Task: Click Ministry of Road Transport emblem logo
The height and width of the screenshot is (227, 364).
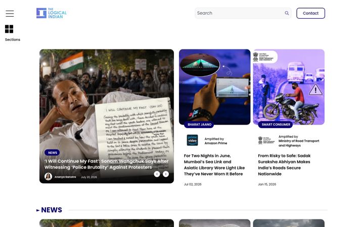Action: click(266, 140)
